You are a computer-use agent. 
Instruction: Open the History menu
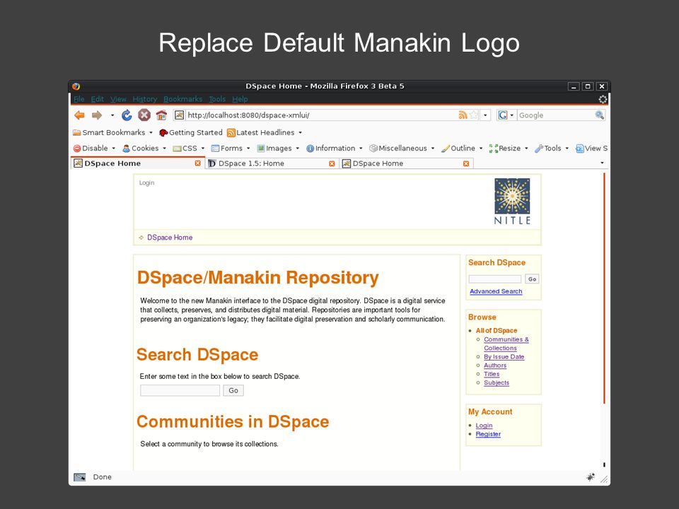(x=144, y=99)
